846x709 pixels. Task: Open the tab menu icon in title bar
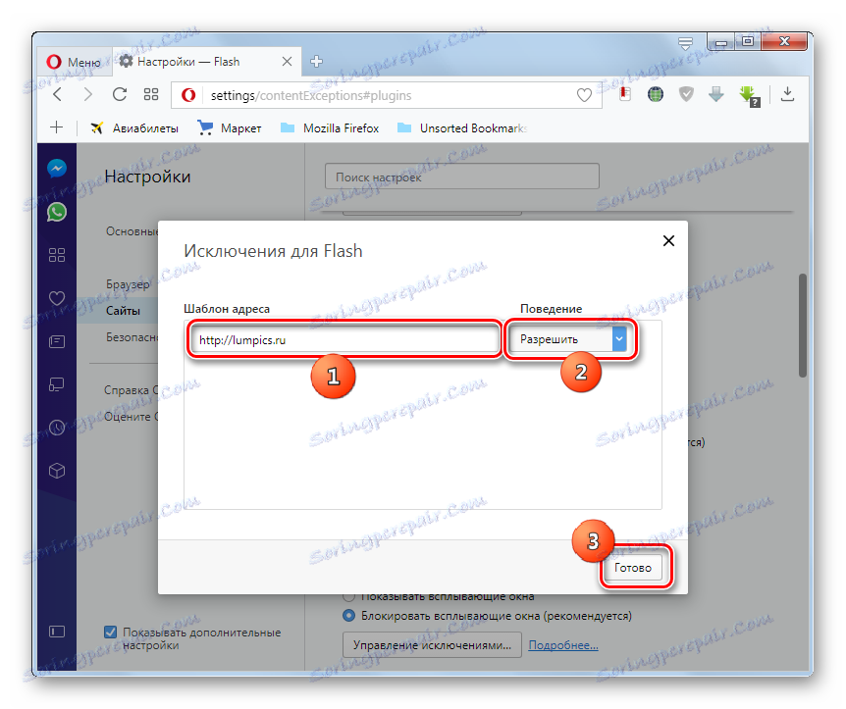[x=685, y=43]
